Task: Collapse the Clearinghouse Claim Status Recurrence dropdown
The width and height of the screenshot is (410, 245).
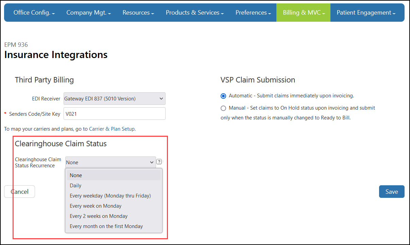Action: tap(110, 162)
